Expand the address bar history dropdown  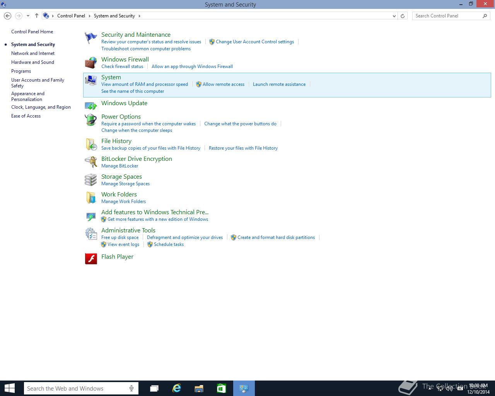394,16
